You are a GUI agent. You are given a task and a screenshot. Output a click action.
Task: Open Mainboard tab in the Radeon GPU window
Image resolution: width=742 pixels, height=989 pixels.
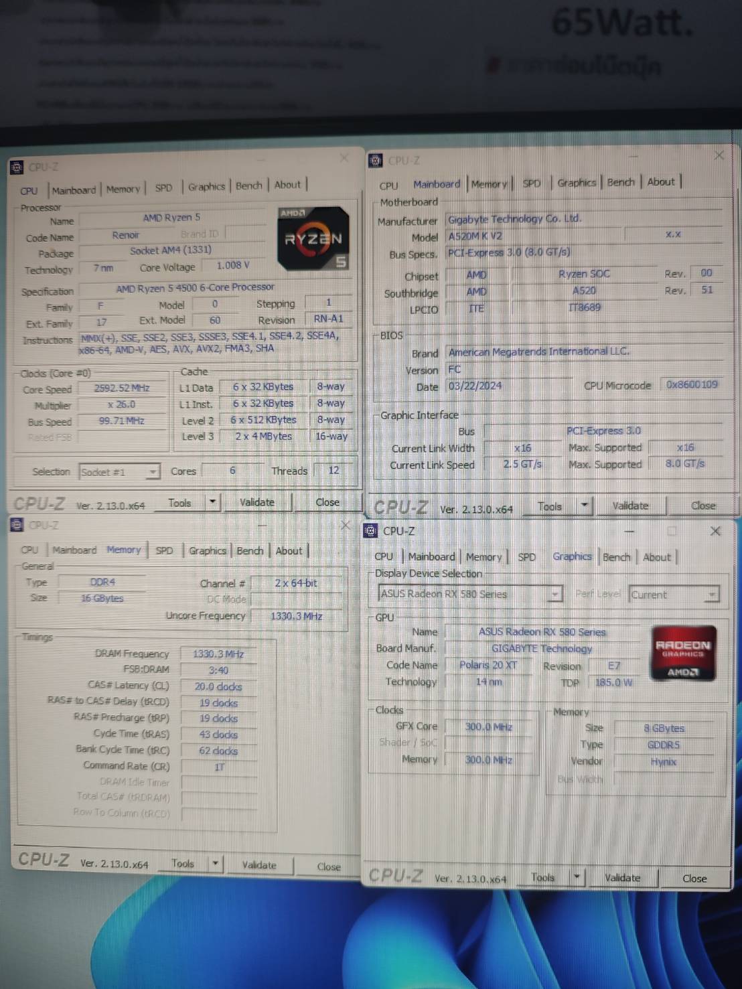coord(431,556)
